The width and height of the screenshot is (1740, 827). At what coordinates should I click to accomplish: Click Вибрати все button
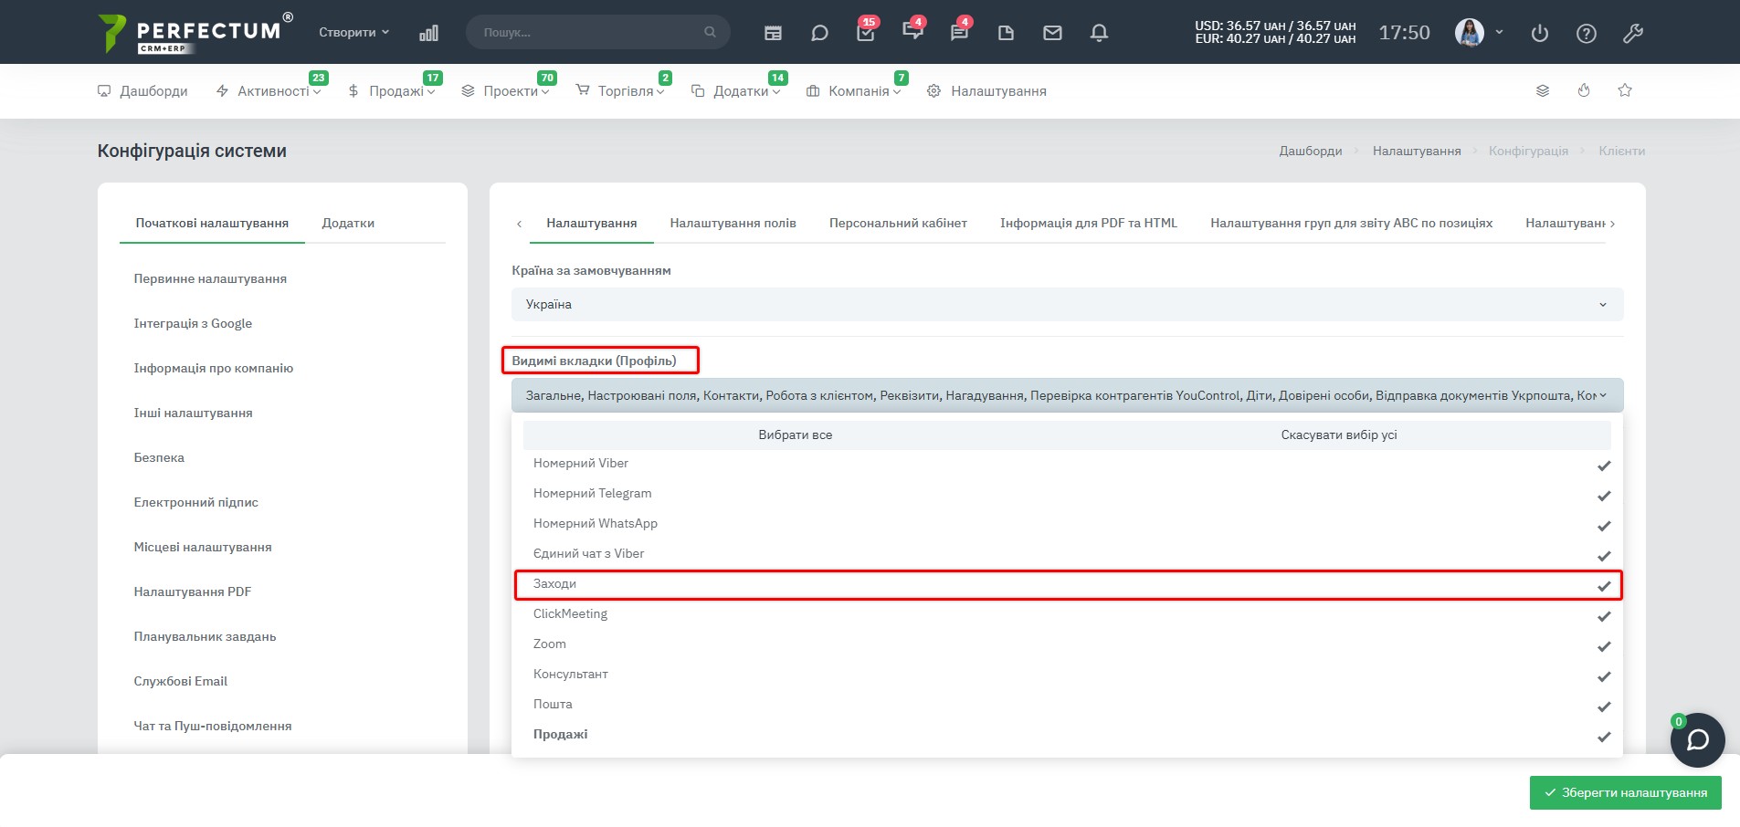795,435
